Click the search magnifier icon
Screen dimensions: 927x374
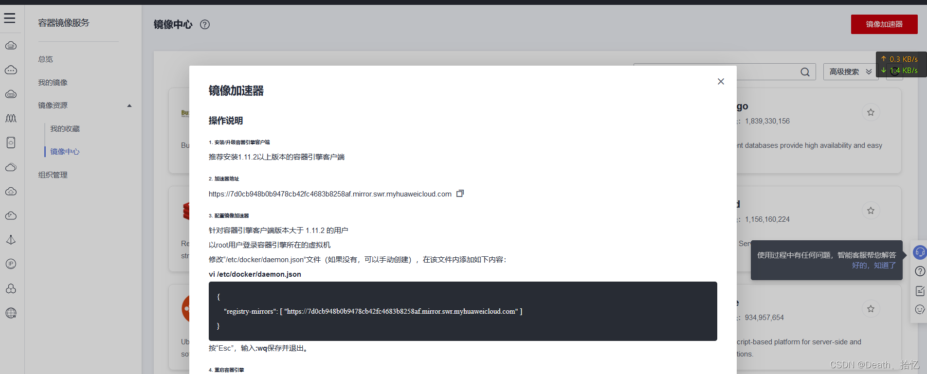coord(805,72)
